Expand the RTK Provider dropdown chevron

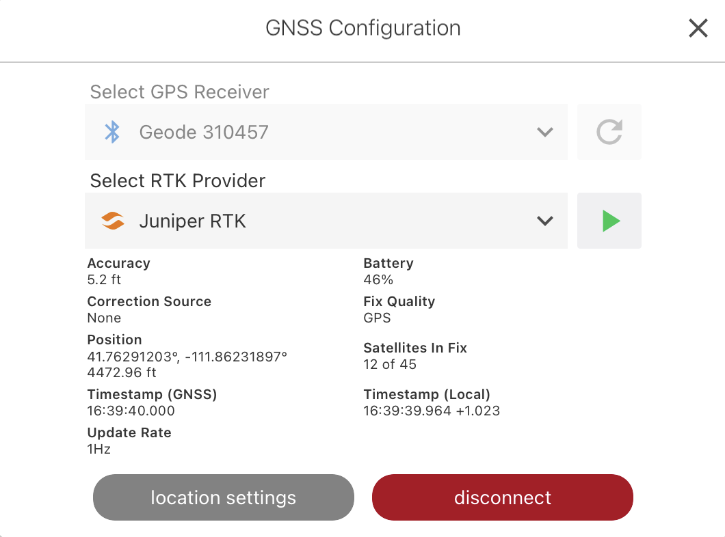pyautogui.click(x=544, y=221)
